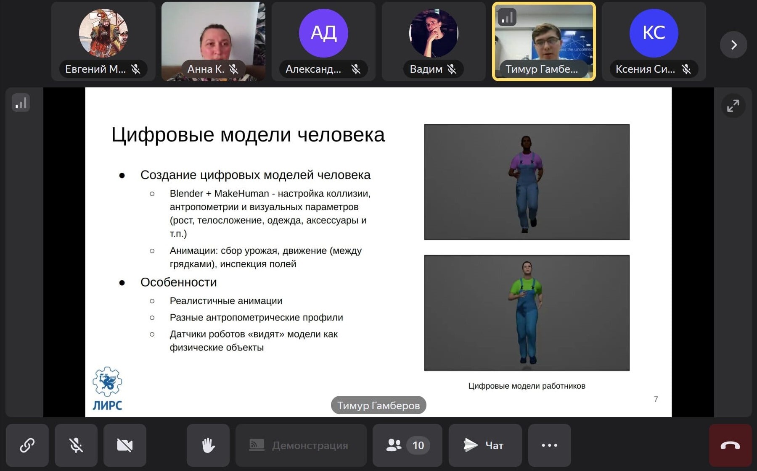Expand the presentation to fullscreen
Viewport: 757px width, 471px height.
tap(733, 106)
